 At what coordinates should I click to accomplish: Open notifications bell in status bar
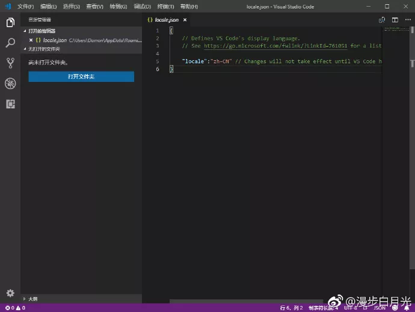coord(407,308)
